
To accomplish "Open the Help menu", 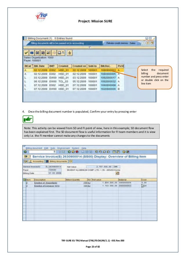I will (84, 148).
